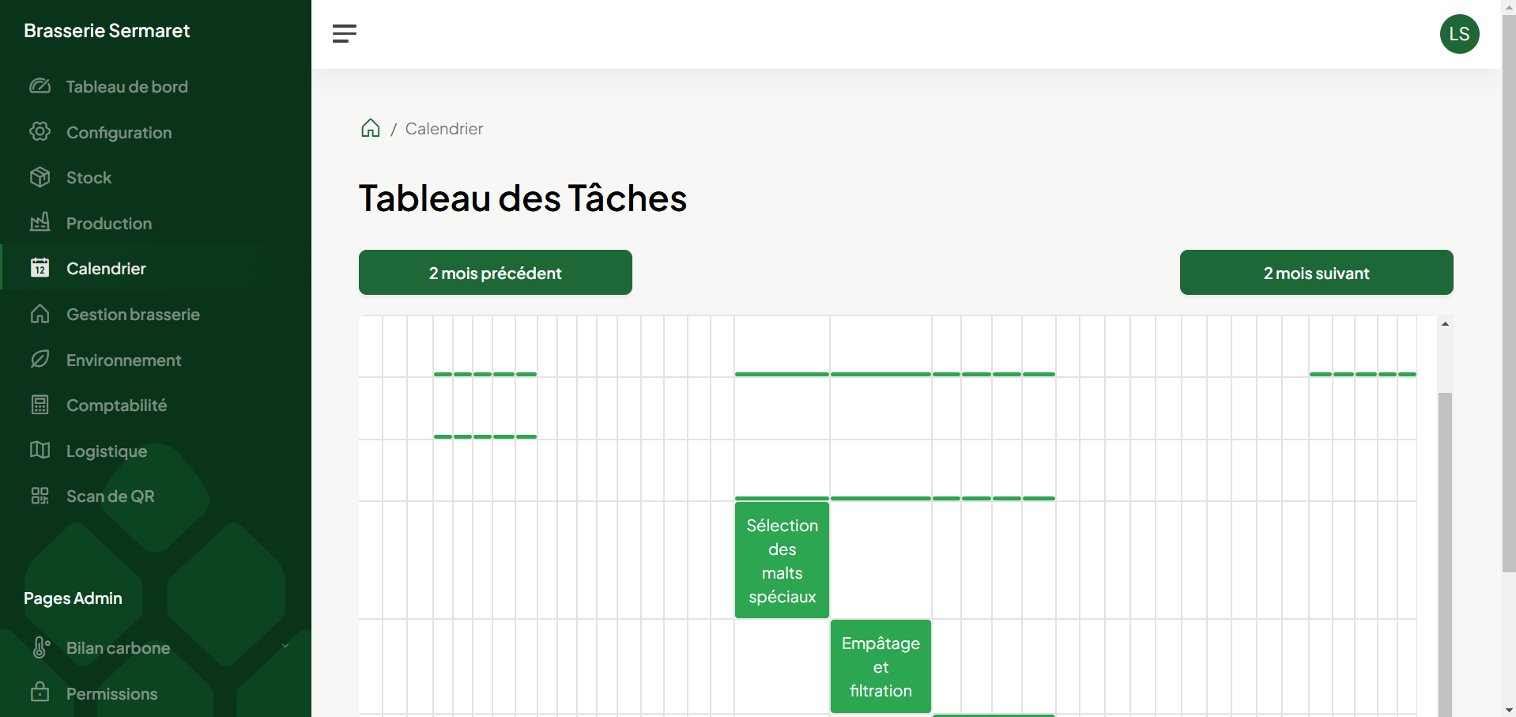Click the Calendrier calendar icon
This screenshot has width=1516, height=717.
pyautogui.click(x=40, y=268)
